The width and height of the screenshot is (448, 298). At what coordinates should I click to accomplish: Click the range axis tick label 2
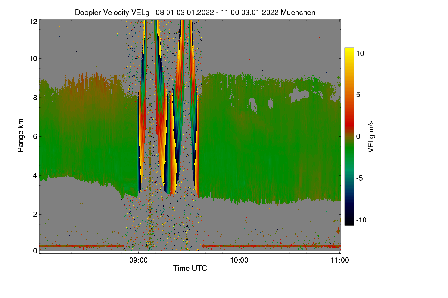tap(35, 214)
